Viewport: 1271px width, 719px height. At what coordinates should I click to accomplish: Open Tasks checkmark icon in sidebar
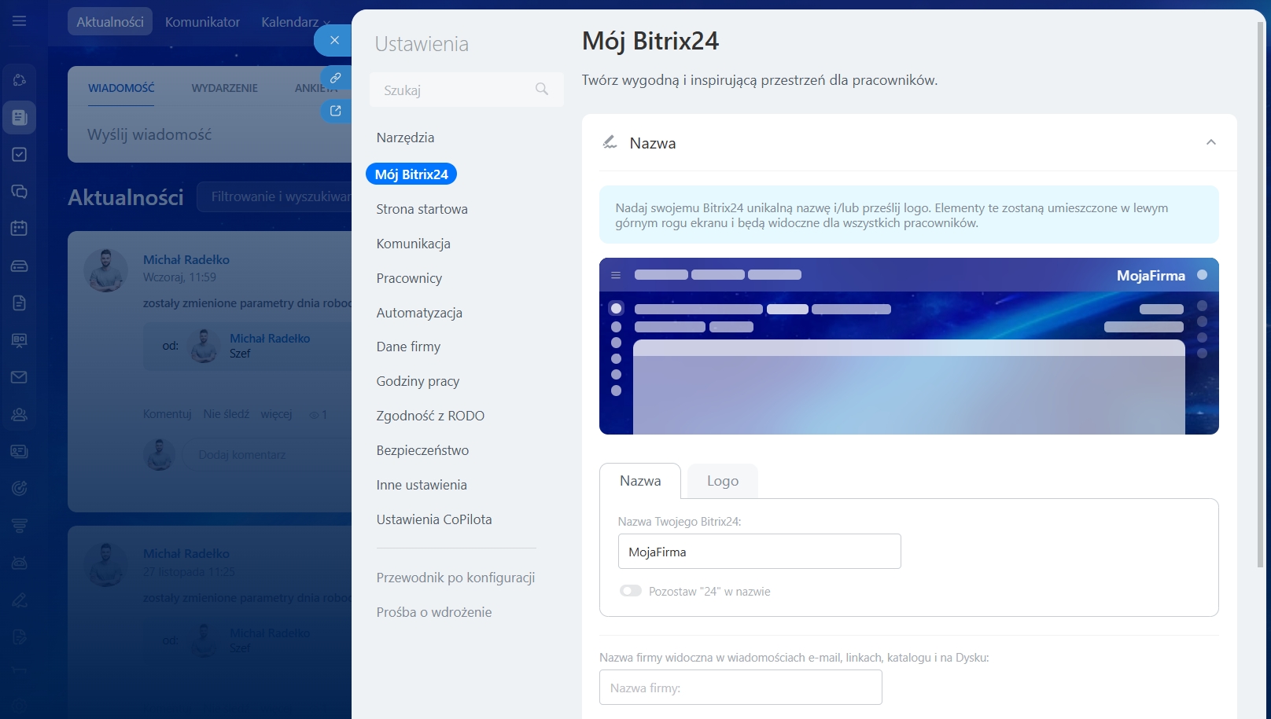[20, 155]
